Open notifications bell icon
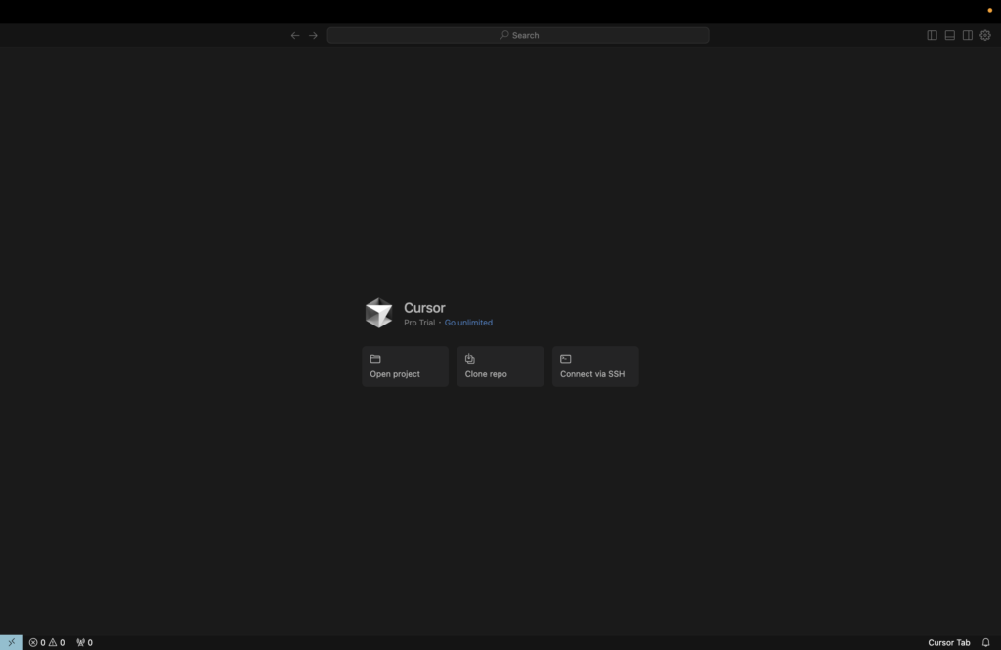This screenshot has width=1001, height=650. 985,643
